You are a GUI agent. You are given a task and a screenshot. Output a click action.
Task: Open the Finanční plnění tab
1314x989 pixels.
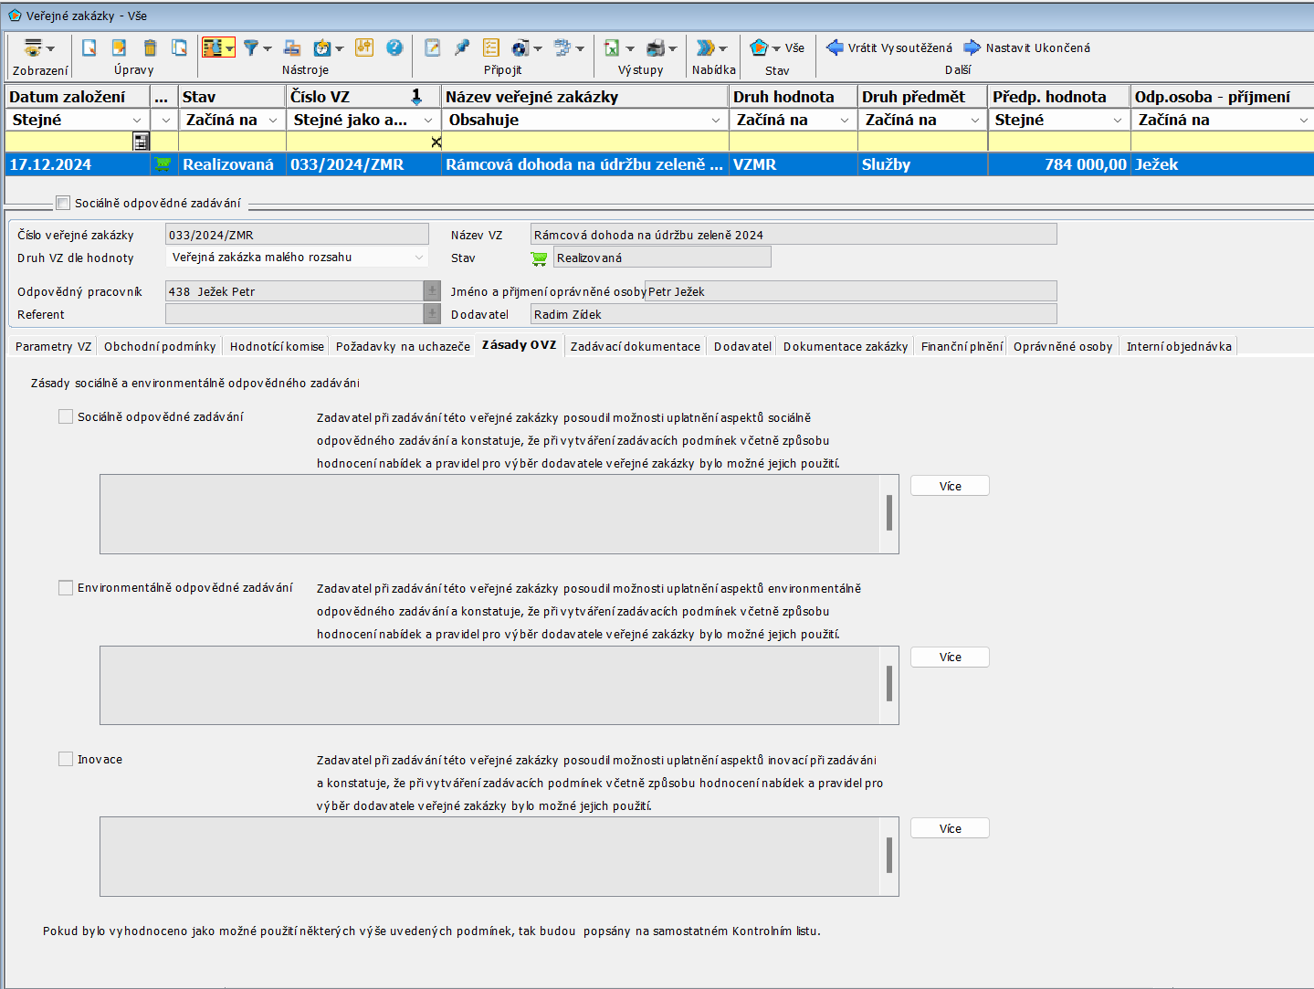point(961,347)
